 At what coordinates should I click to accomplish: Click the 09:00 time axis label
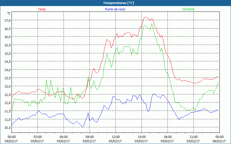click(x=90, y=137)
